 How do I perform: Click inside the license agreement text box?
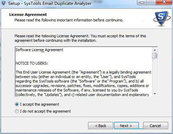click(84, 72)
